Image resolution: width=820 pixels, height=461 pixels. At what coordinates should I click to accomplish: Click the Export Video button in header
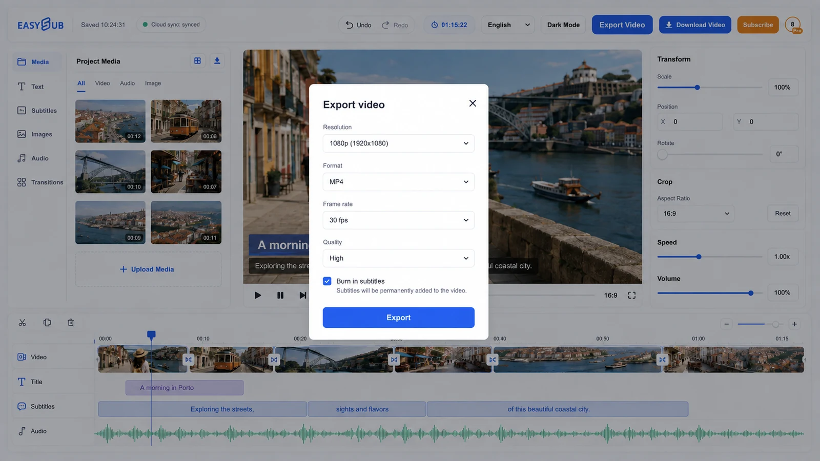(622, 25)
